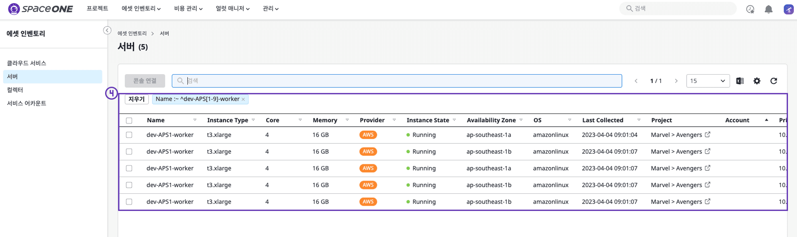Expand the 에셋 인벤토리 top menu
Image resolution: width=797 pixels, height=237 pixels.
[141, 8]
